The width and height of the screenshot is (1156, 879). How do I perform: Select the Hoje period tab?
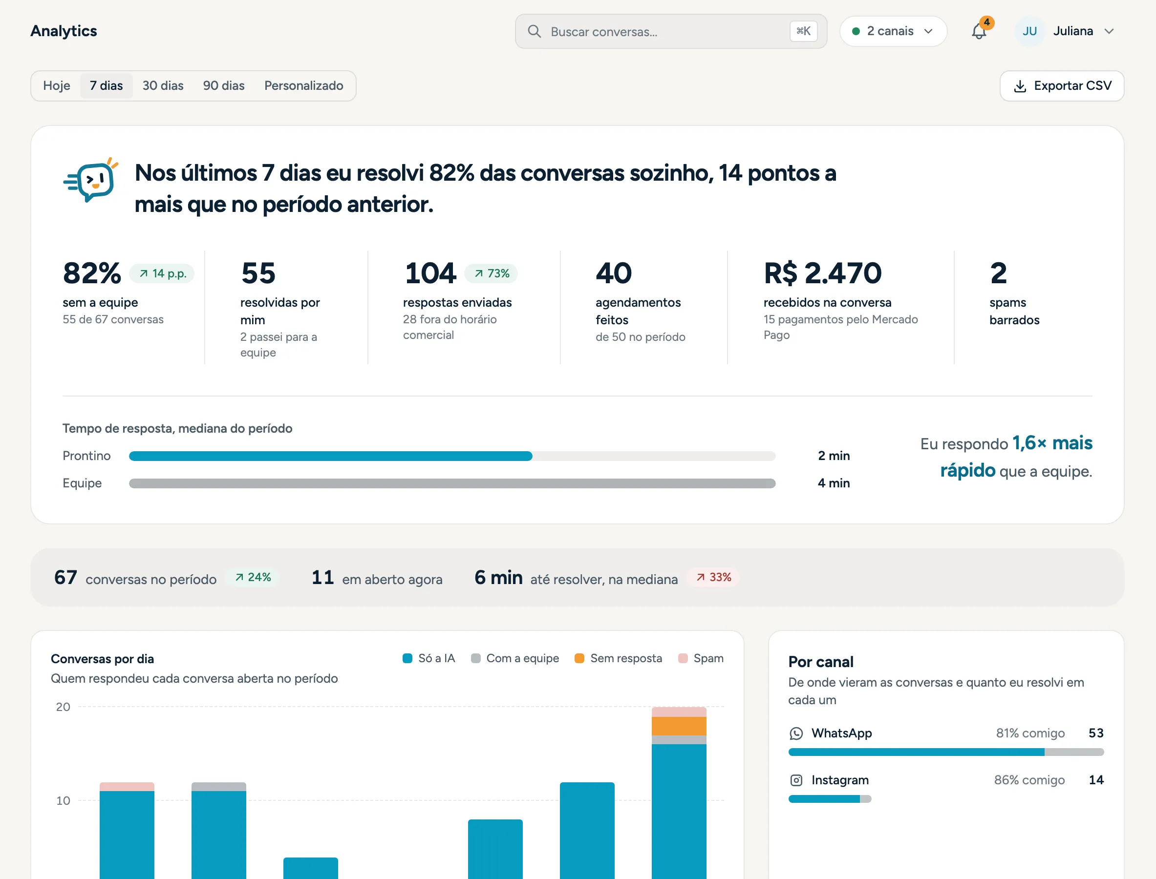pyautogui.click(x=57, y=86)
